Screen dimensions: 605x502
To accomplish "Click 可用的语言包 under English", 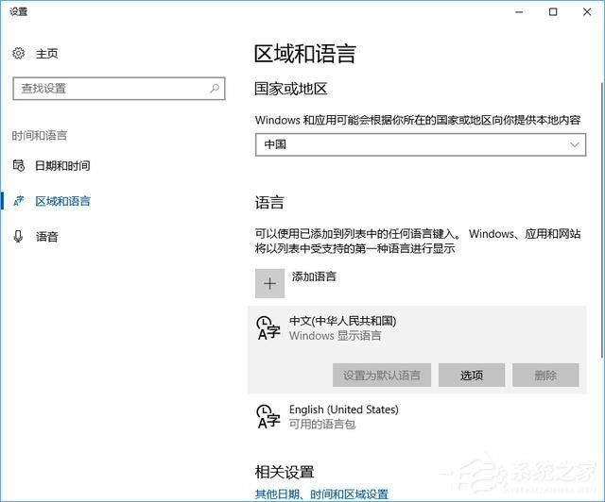I will (322, 425).
